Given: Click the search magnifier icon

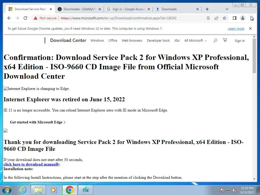Looking at the screenshot, I should click(x=215, y=40).
